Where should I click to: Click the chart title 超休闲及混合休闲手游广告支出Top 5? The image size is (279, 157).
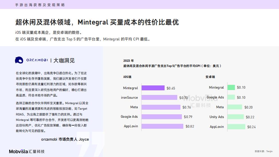click(172, 66)
